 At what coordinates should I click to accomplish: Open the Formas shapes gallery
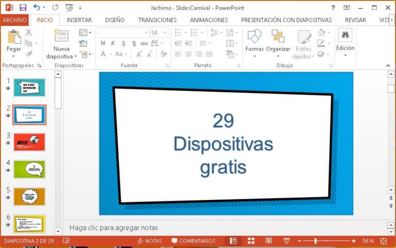click(254, 43)
